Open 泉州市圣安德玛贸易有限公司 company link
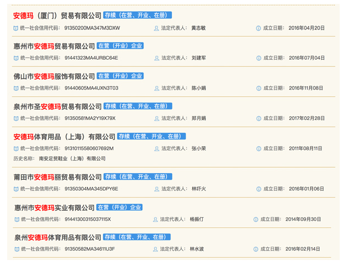The width and height of the screenshot is (343, 265). pyautogui.click(x=58, y=106)
